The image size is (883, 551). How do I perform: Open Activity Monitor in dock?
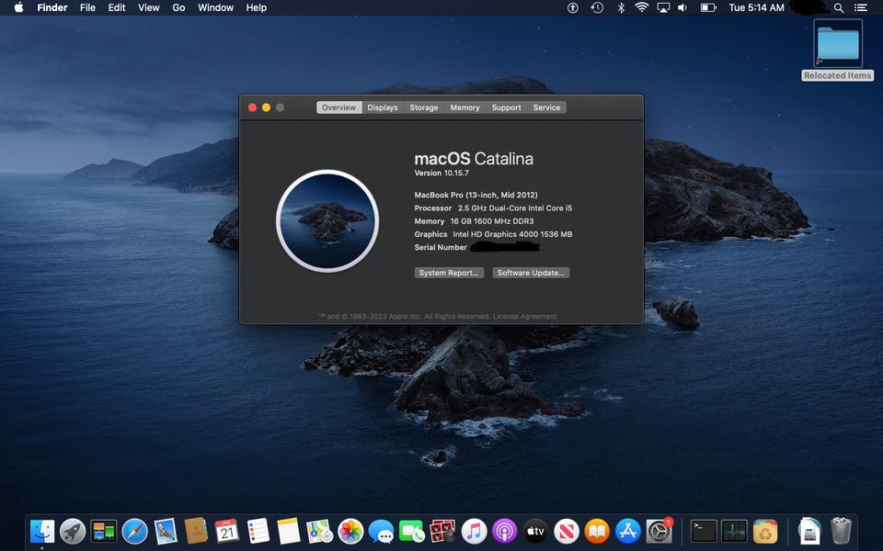(734, 531)
